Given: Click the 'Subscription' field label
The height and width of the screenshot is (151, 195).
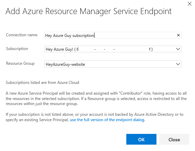Looking at the screenshot, I should pos(17,49).
